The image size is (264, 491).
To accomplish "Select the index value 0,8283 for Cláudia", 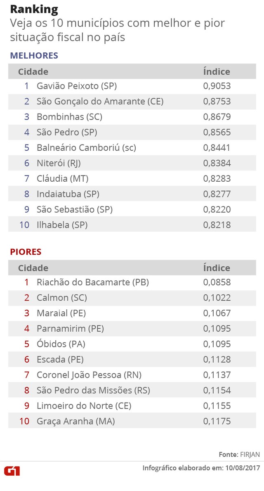I will (x=217, y=178).
